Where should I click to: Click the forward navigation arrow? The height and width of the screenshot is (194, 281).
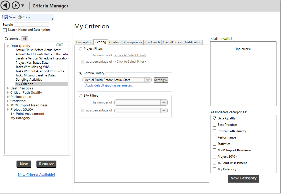click(16, 5)
